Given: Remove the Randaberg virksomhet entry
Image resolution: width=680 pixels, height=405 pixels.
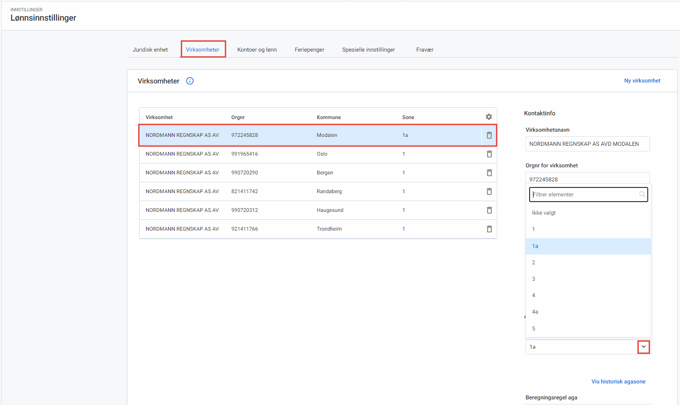Looking at the screenshot, I should click(489, 192).
